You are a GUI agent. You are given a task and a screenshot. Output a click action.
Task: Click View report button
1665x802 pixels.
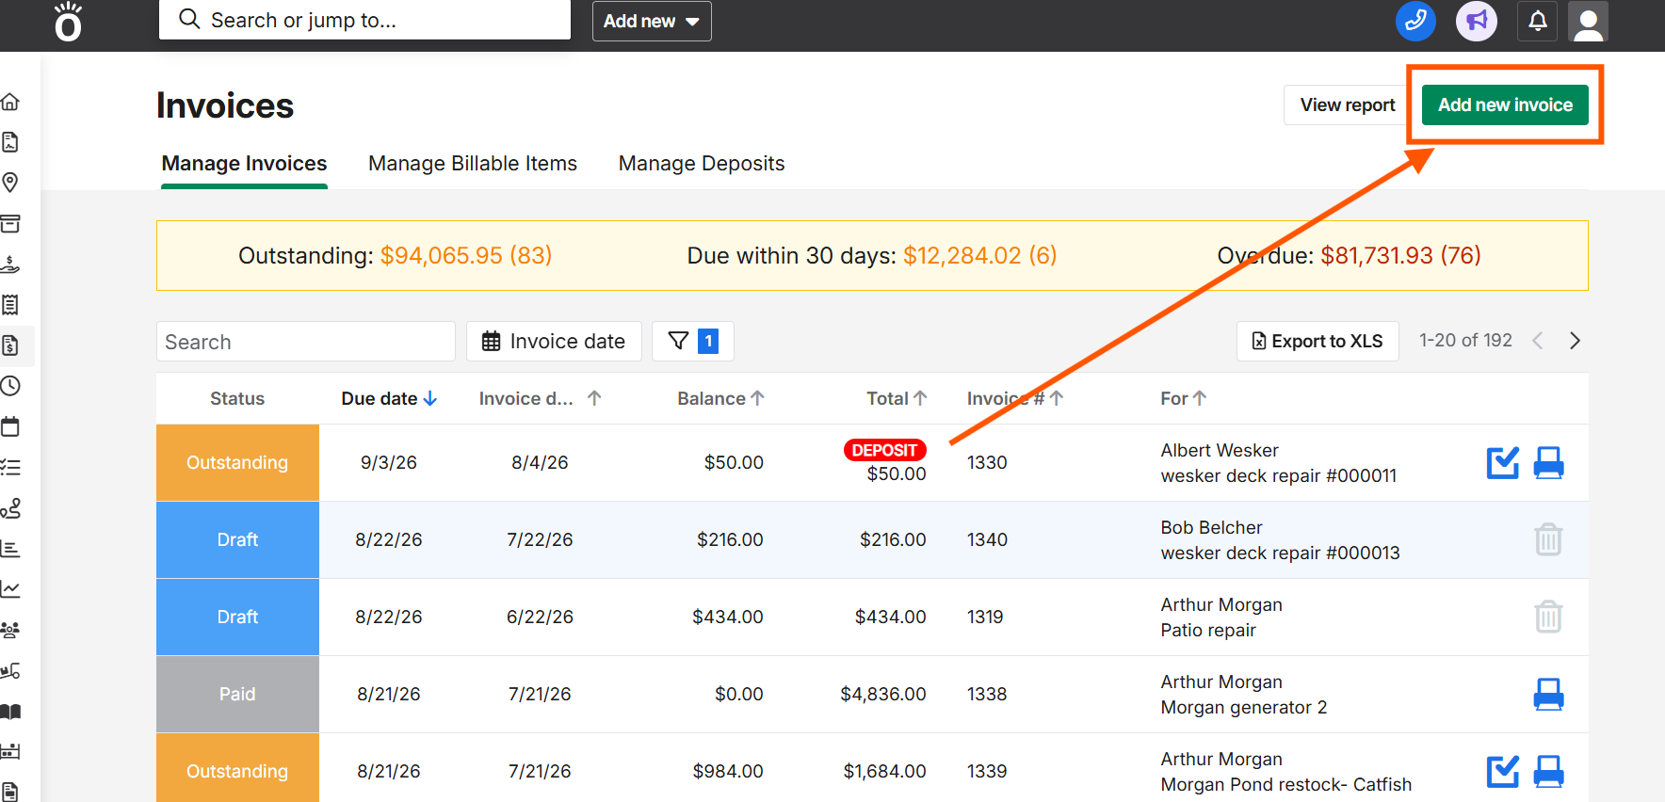[1348, 104]
